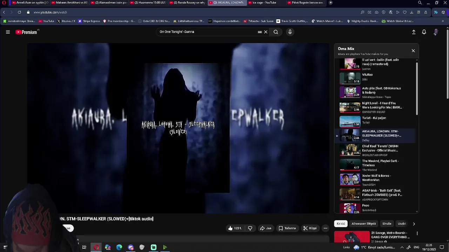Open '21 Savage, Metro Boomin - GANG OVER EVERYTHING'

click(x=390, y=235)
